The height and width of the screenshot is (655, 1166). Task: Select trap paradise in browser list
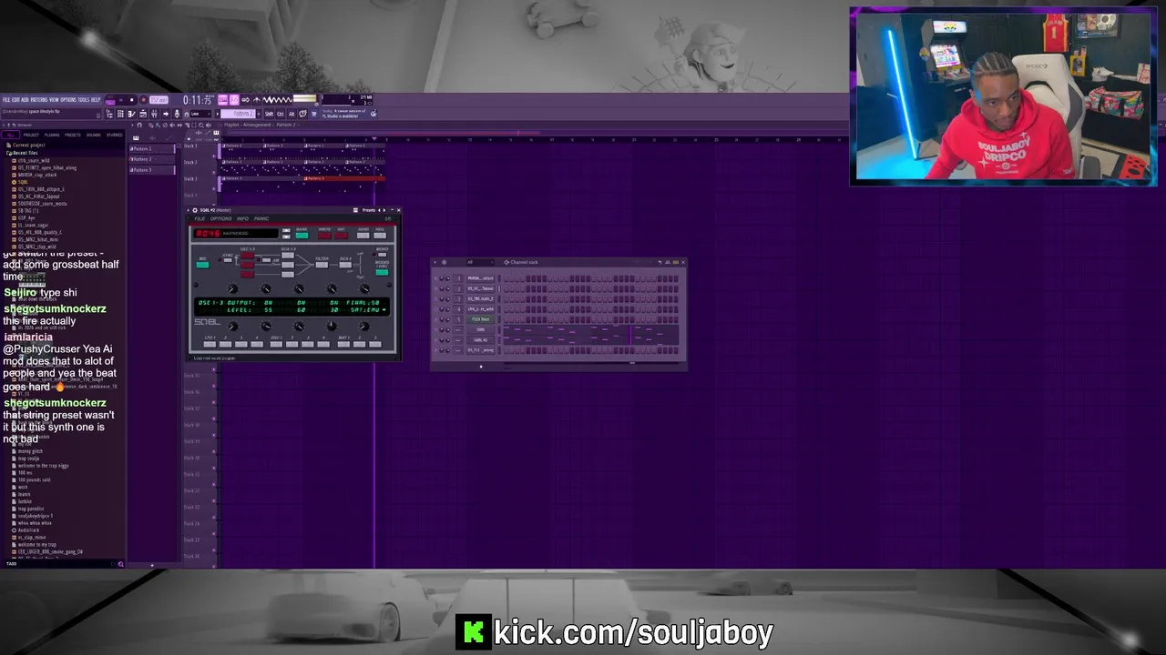click(31, 509)
